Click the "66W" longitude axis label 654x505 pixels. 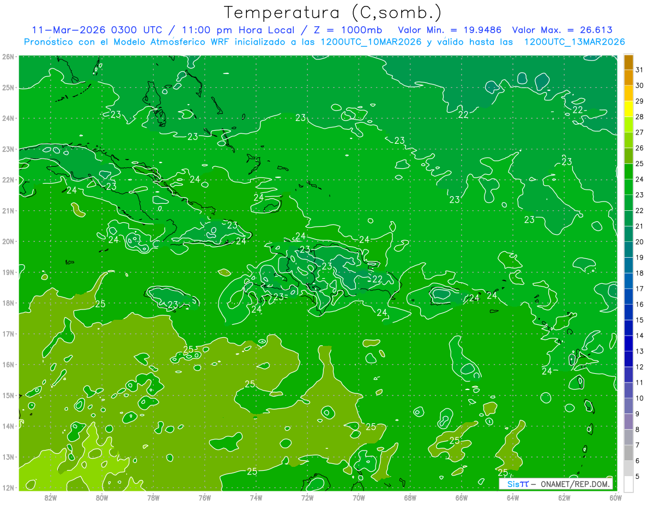(x=461, y=497)
